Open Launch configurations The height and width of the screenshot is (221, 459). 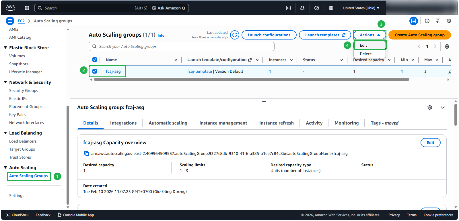pyautogui.click(x=269, y=35)
